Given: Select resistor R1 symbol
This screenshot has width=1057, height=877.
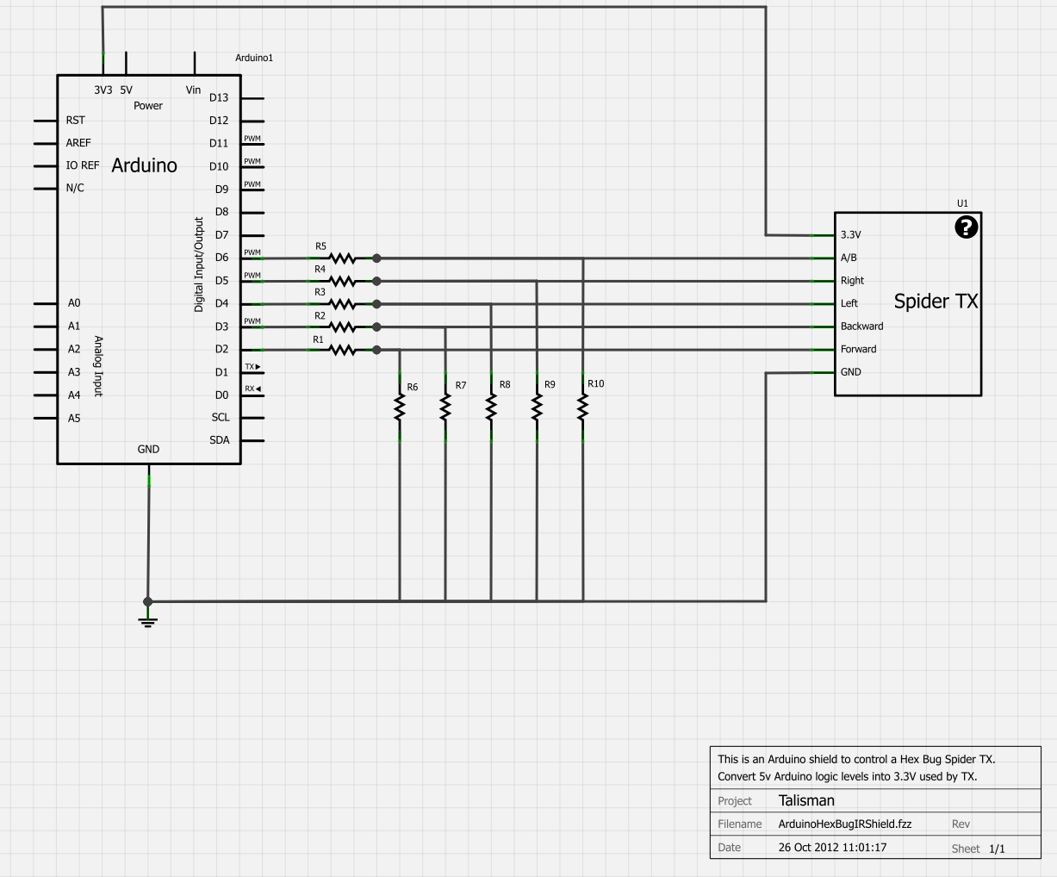Looking at the screenshot, I should [343, 350].
